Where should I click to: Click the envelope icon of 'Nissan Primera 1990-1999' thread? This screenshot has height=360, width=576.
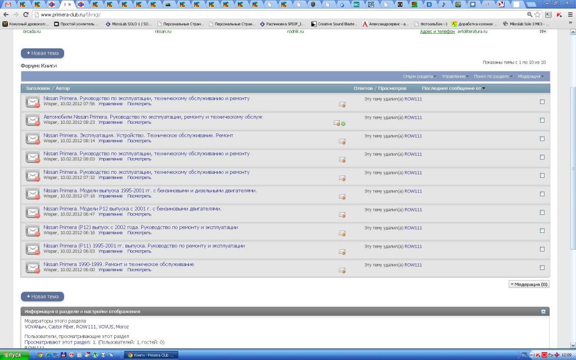point(33,267)
